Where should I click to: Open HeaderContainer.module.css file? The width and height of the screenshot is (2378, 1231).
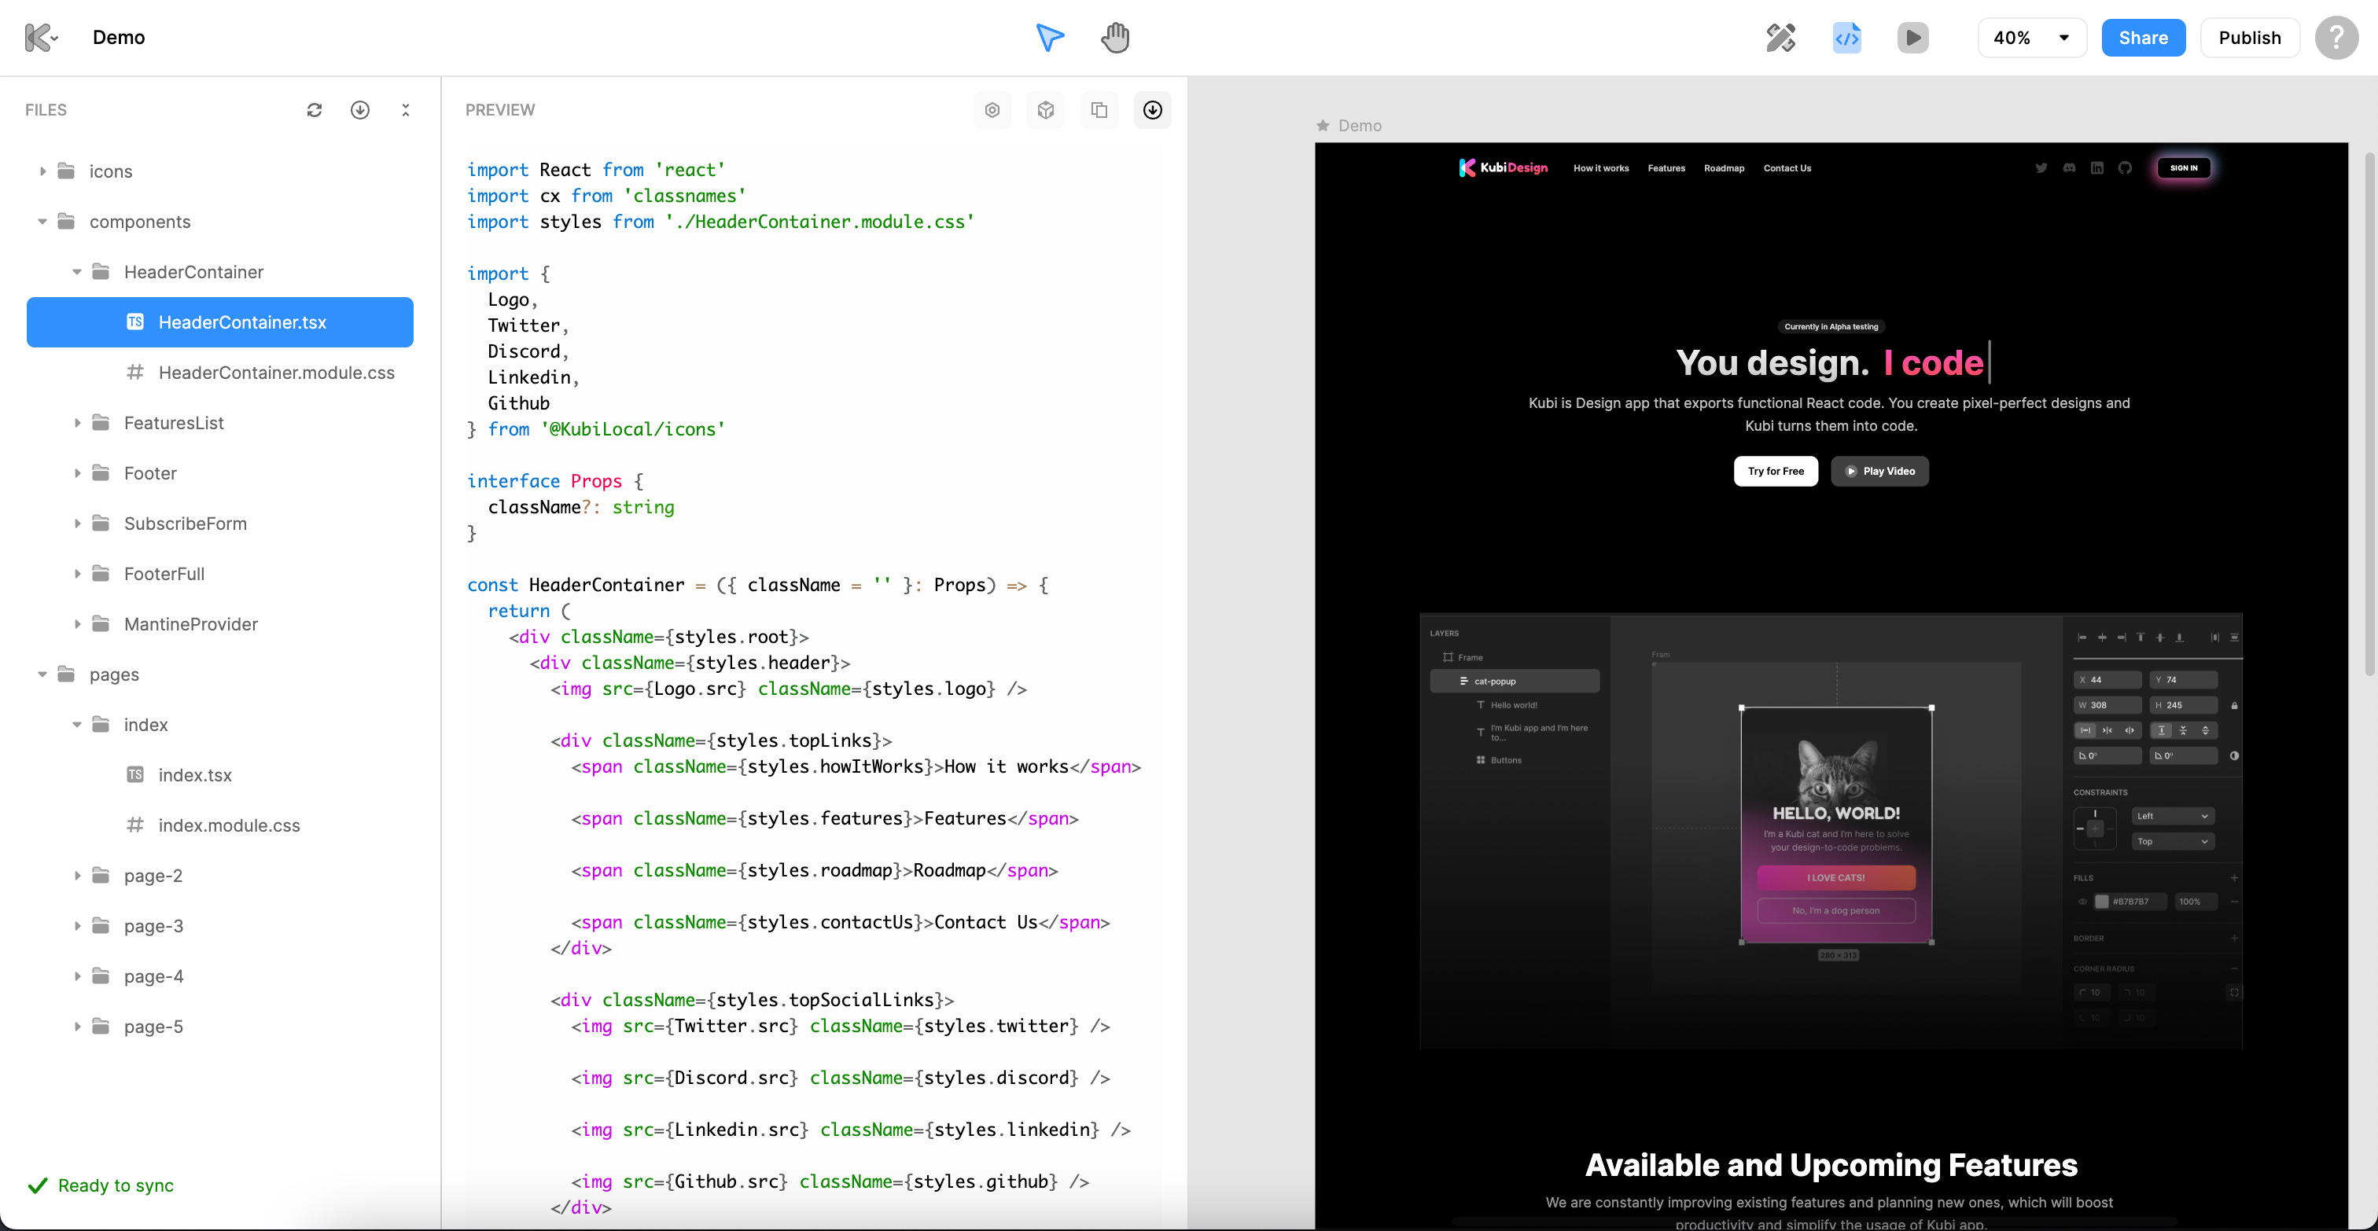coord(276,373)
